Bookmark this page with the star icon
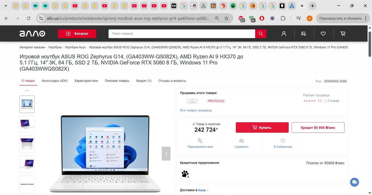 click(227, 18)
